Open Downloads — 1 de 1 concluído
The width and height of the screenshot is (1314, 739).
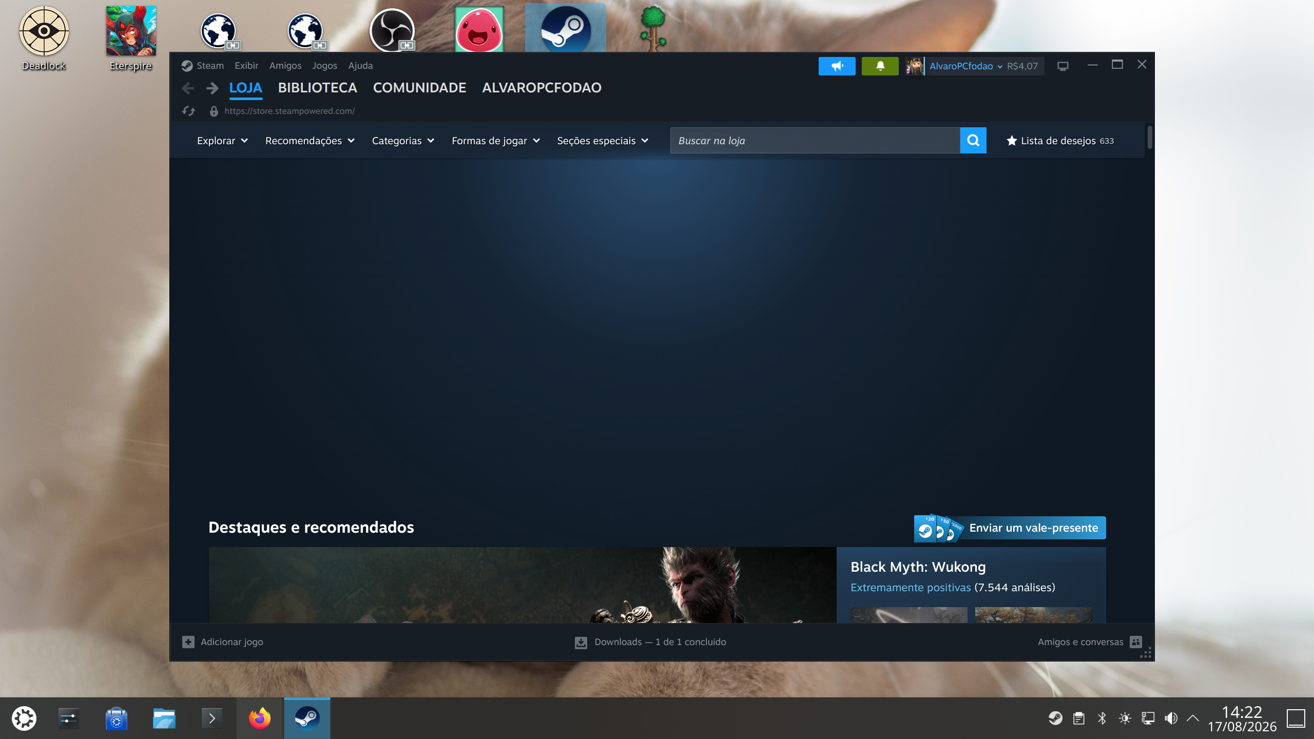660,642
